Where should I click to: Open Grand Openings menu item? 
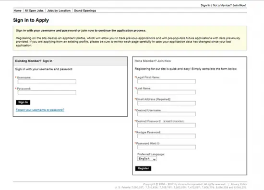pos(85,11)
